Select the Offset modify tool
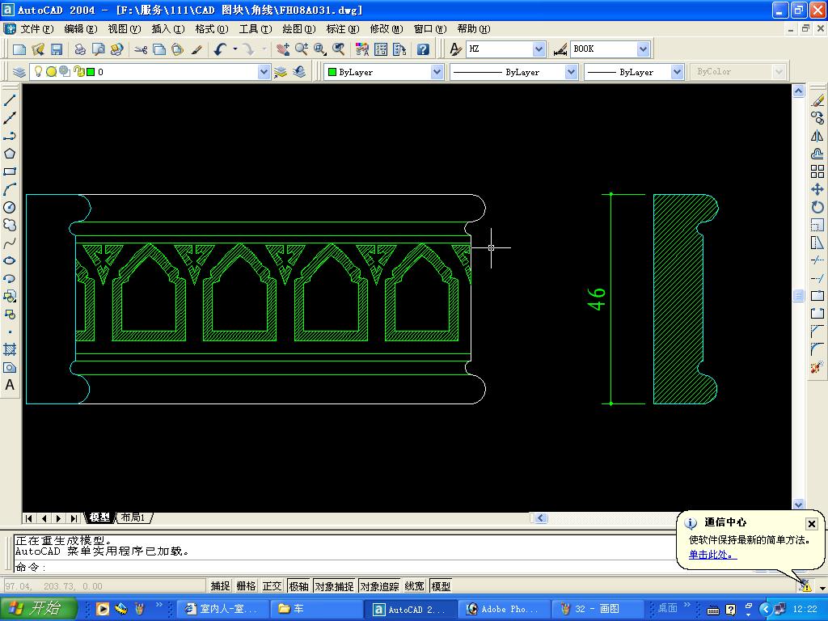This screenshot has width=828, height=621. point(817,154)
